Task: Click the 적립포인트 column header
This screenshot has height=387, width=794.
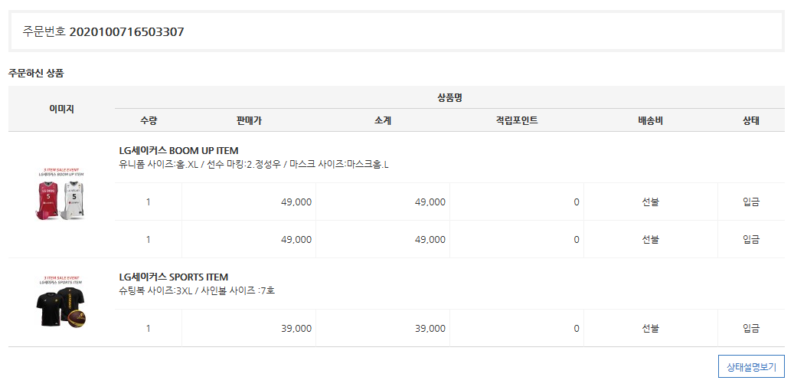Action: point(517,120)
